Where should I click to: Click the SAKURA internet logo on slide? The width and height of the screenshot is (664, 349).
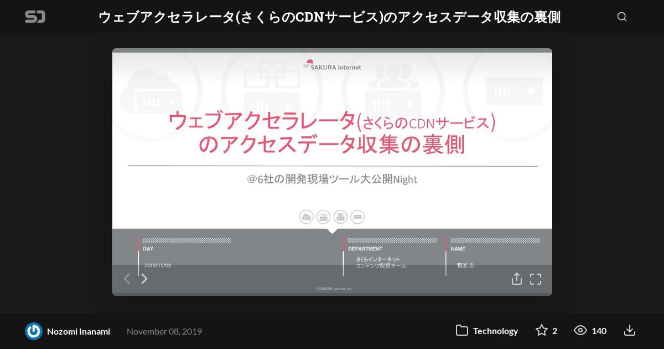332,65
